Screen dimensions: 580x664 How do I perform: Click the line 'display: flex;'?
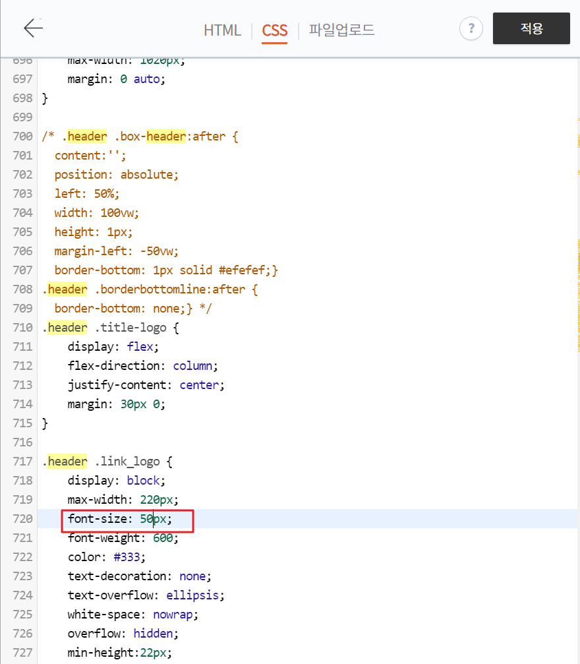coord(113,347)
